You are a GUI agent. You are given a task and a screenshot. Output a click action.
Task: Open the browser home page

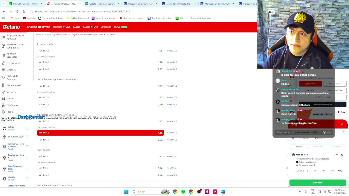pos(24,11)
